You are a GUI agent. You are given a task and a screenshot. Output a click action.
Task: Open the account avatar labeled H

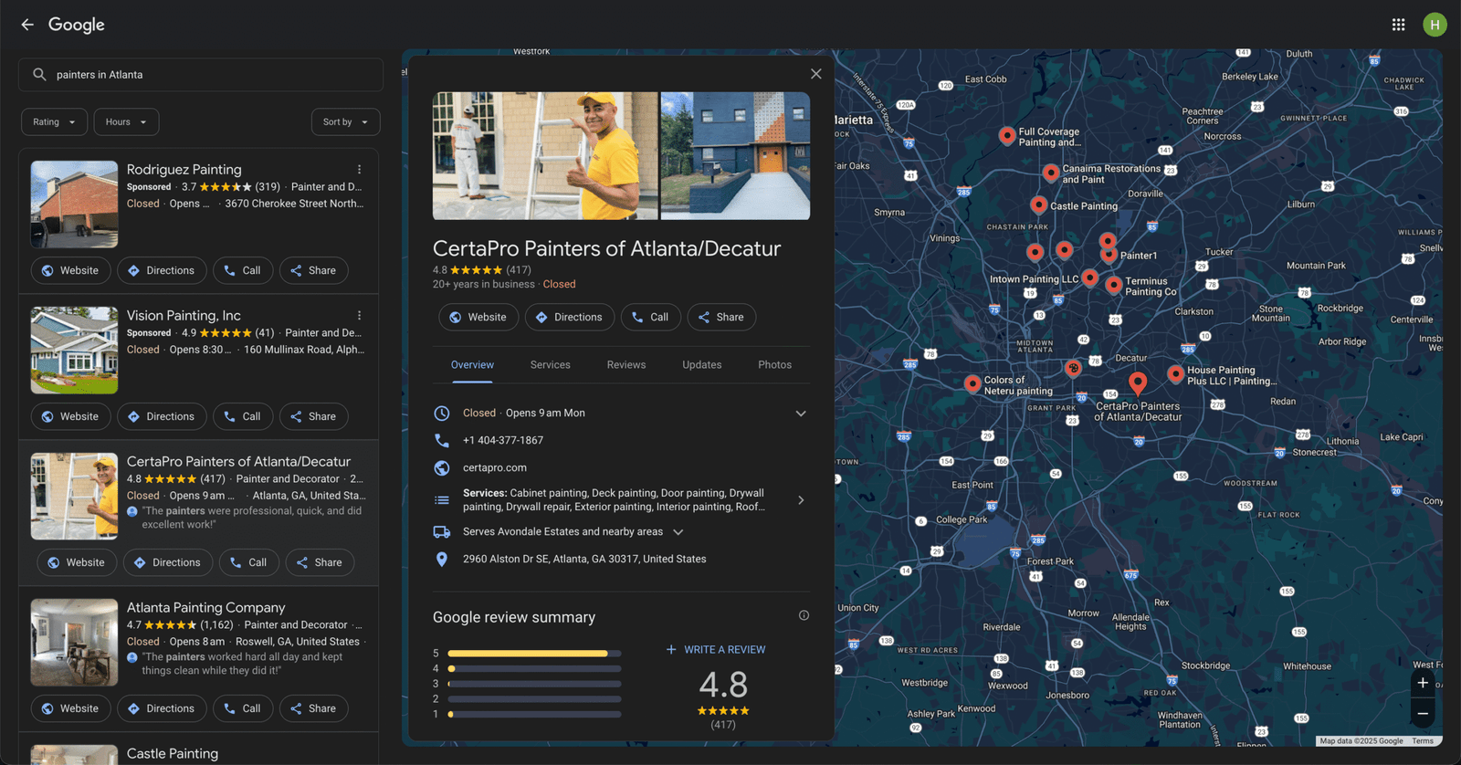click(1435, 25)
